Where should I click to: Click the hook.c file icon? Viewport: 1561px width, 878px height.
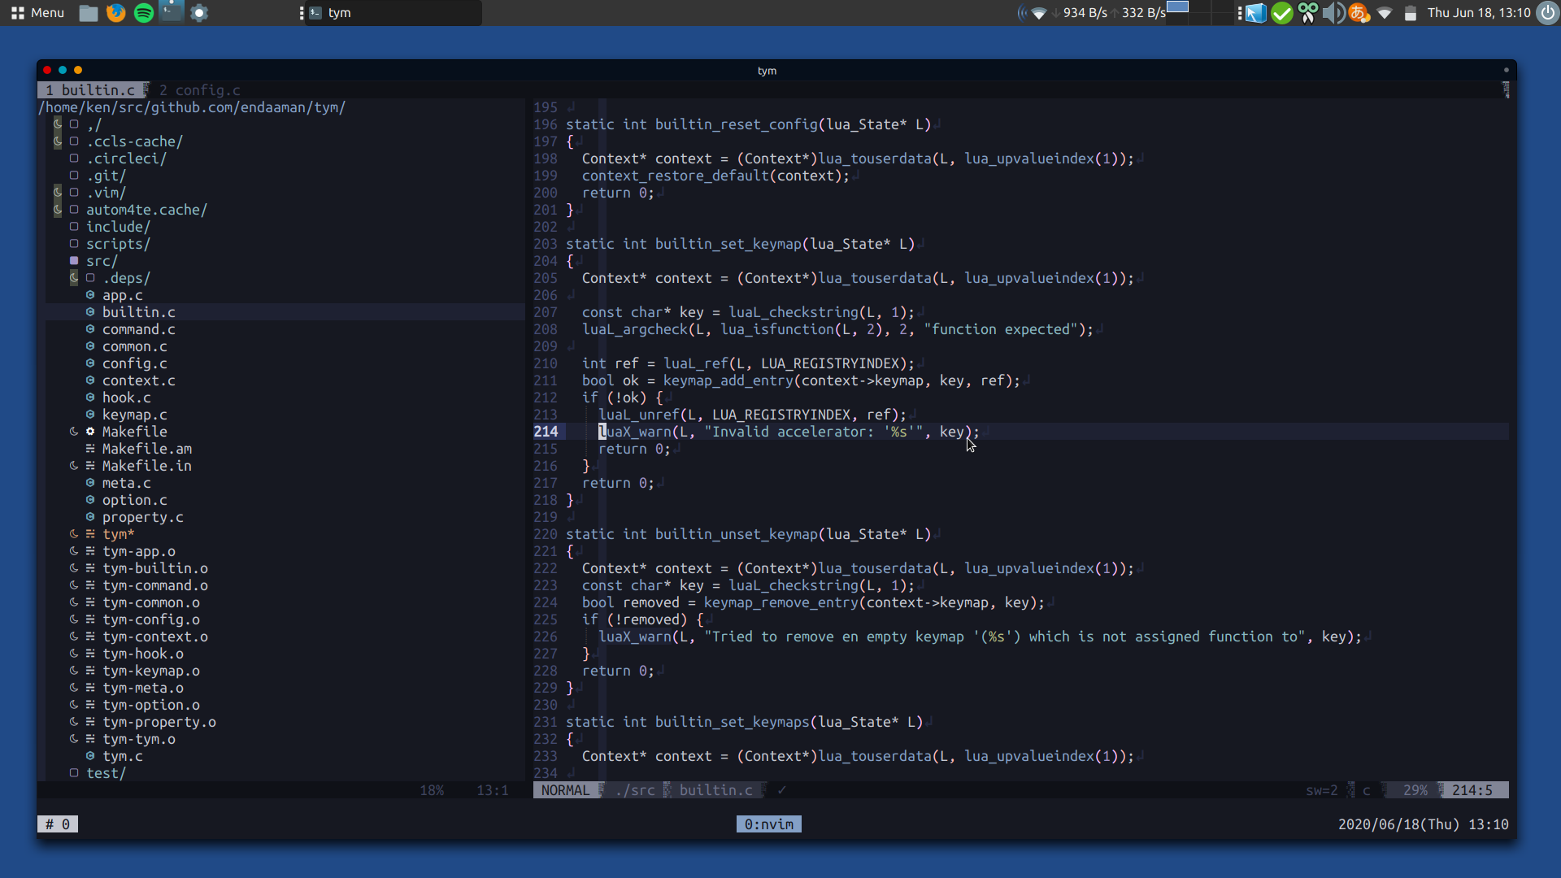pyautogui.click(x=90, y=398)
